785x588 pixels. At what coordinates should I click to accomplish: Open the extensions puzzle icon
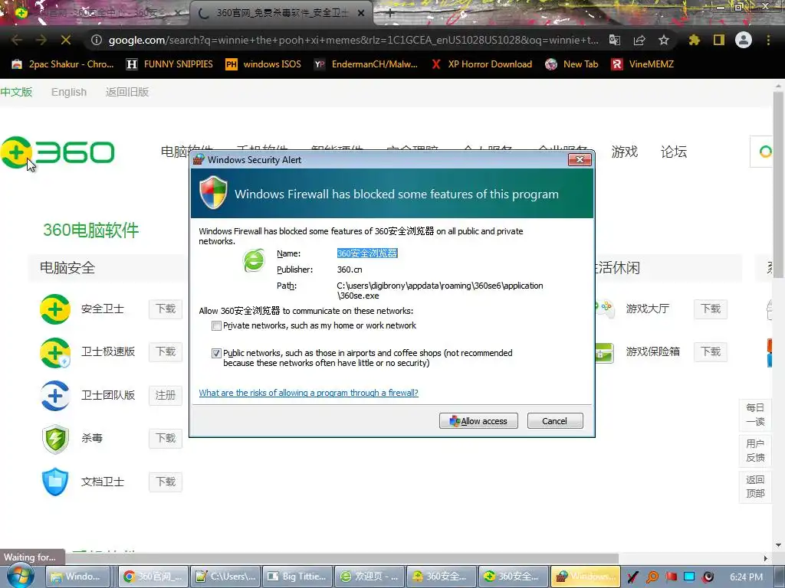pos(695,40)
